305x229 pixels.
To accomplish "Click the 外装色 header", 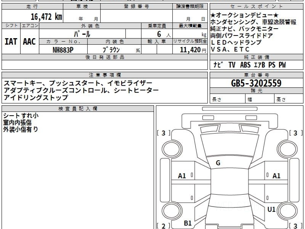I will (x=90, y=26).
